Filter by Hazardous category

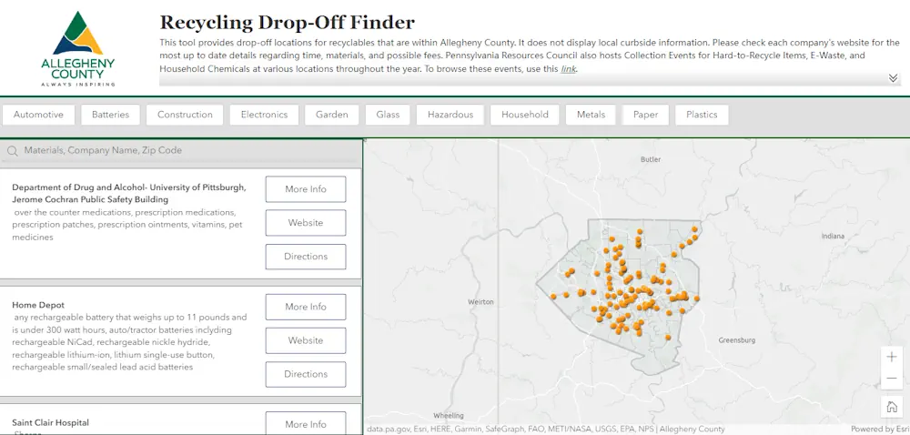coord(450,115)
